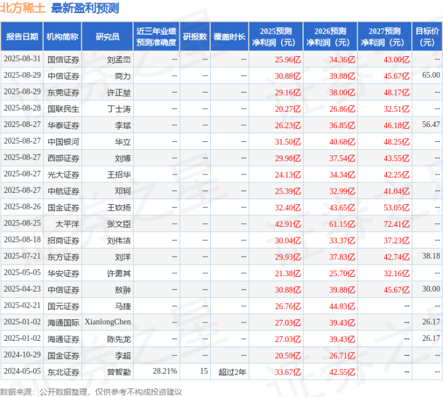443x397 pixels.
Task: Click the 华安证券 institution cell
Action: coord(63,273)
